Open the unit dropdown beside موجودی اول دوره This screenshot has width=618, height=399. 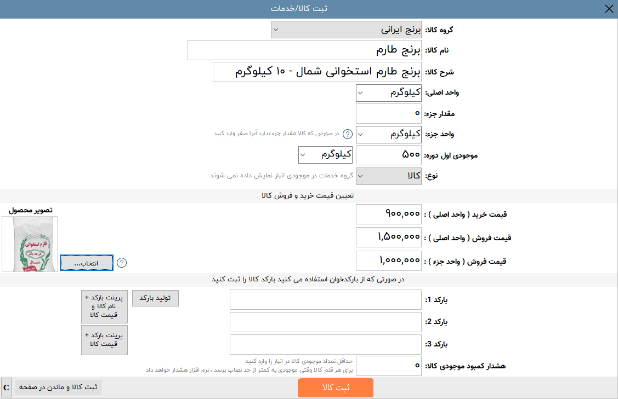point(325,155)
